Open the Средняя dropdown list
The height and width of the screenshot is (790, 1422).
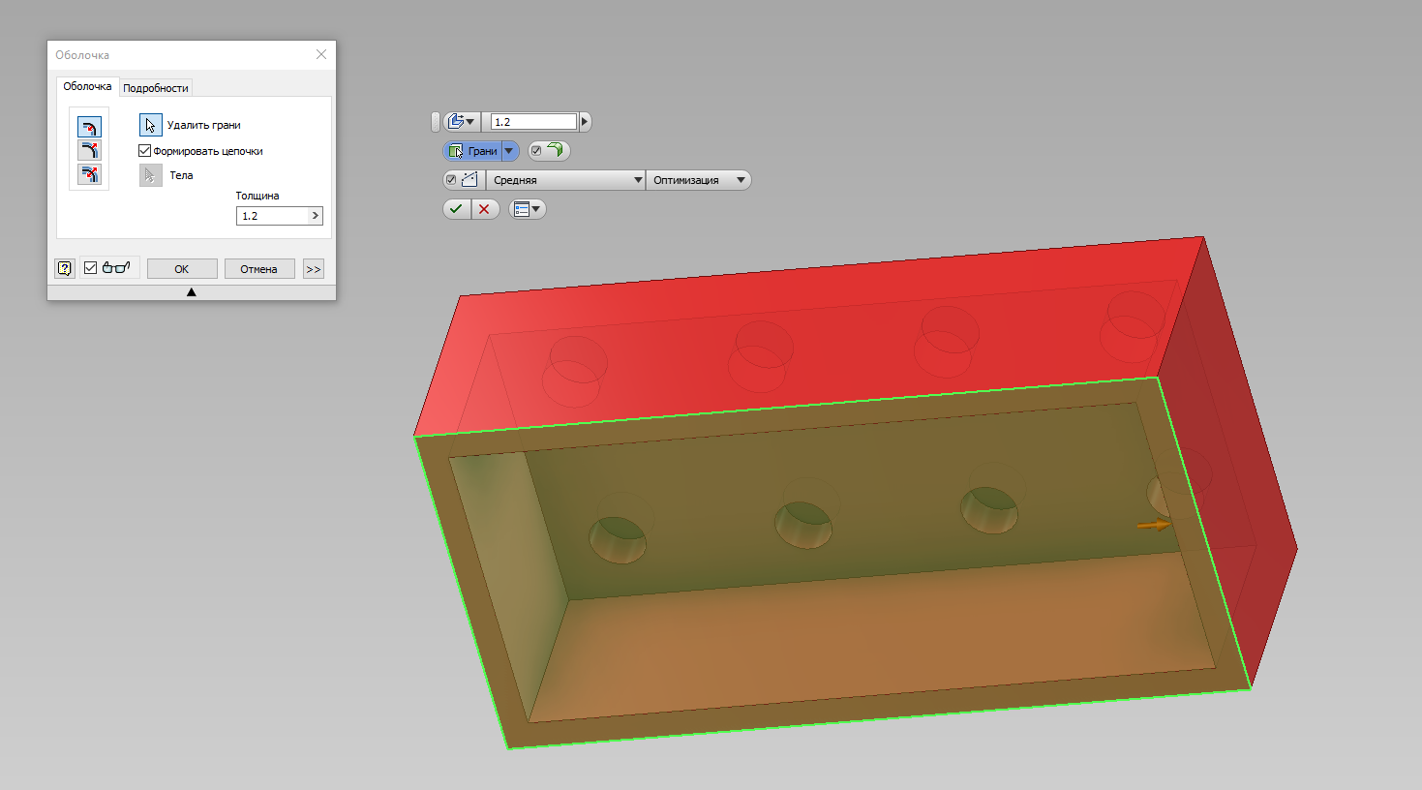[x=565, y=180]
